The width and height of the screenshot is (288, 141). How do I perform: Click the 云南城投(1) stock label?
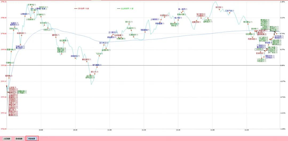(x=25, y=14)
